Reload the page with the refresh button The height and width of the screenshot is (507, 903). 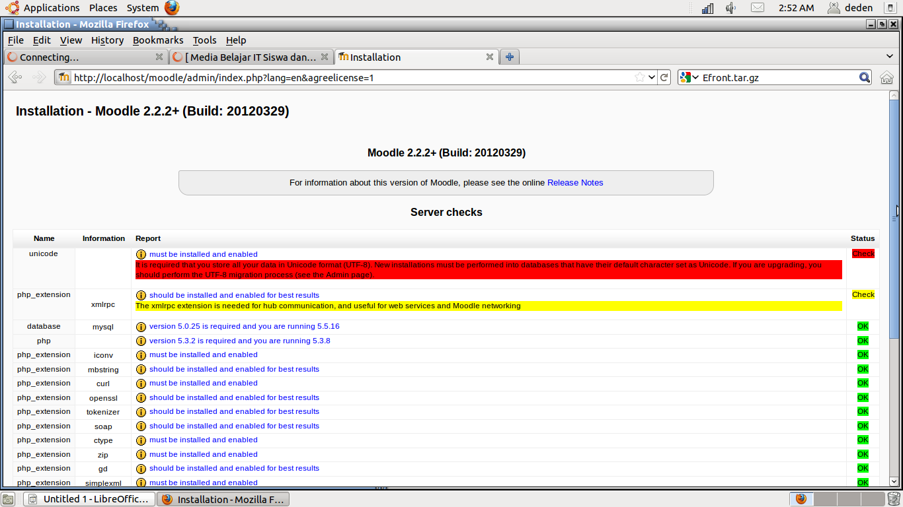click(664, 77)
